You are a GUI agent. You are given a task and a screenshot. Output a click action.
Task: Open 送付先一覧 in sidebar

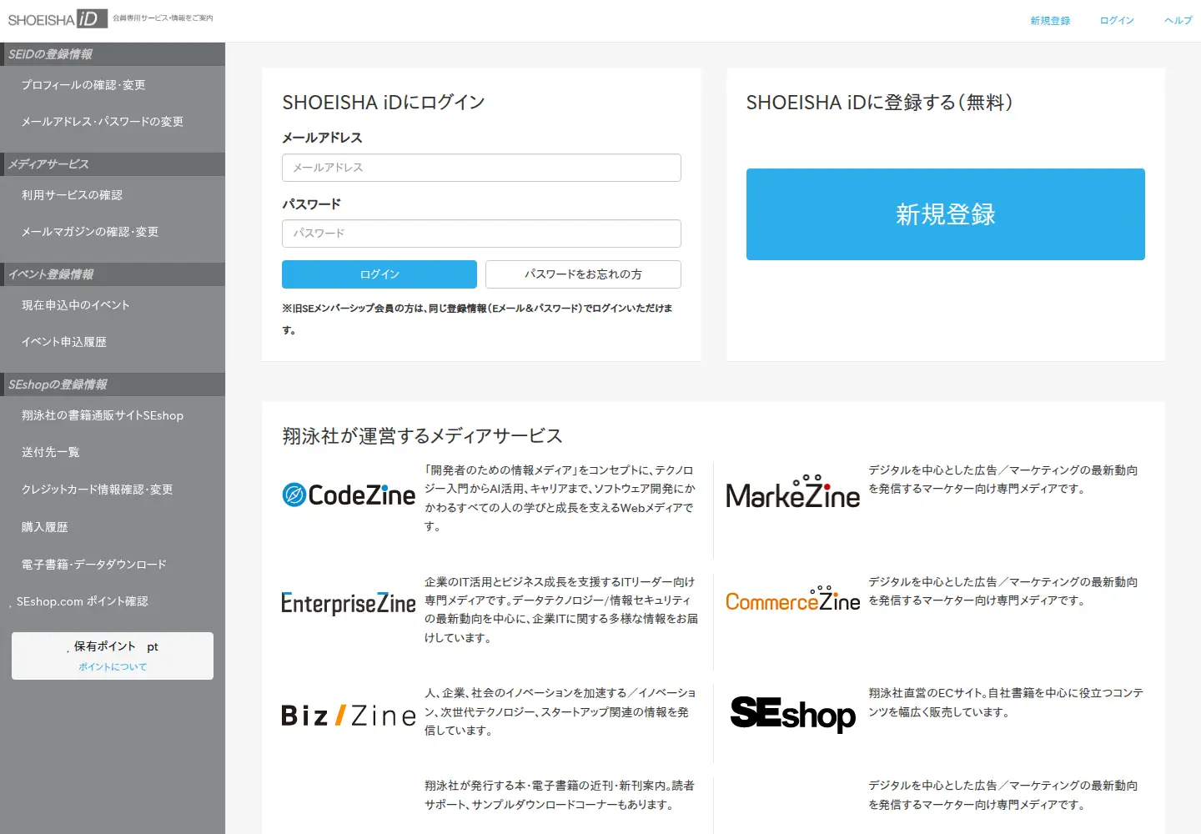click(50, 452)
